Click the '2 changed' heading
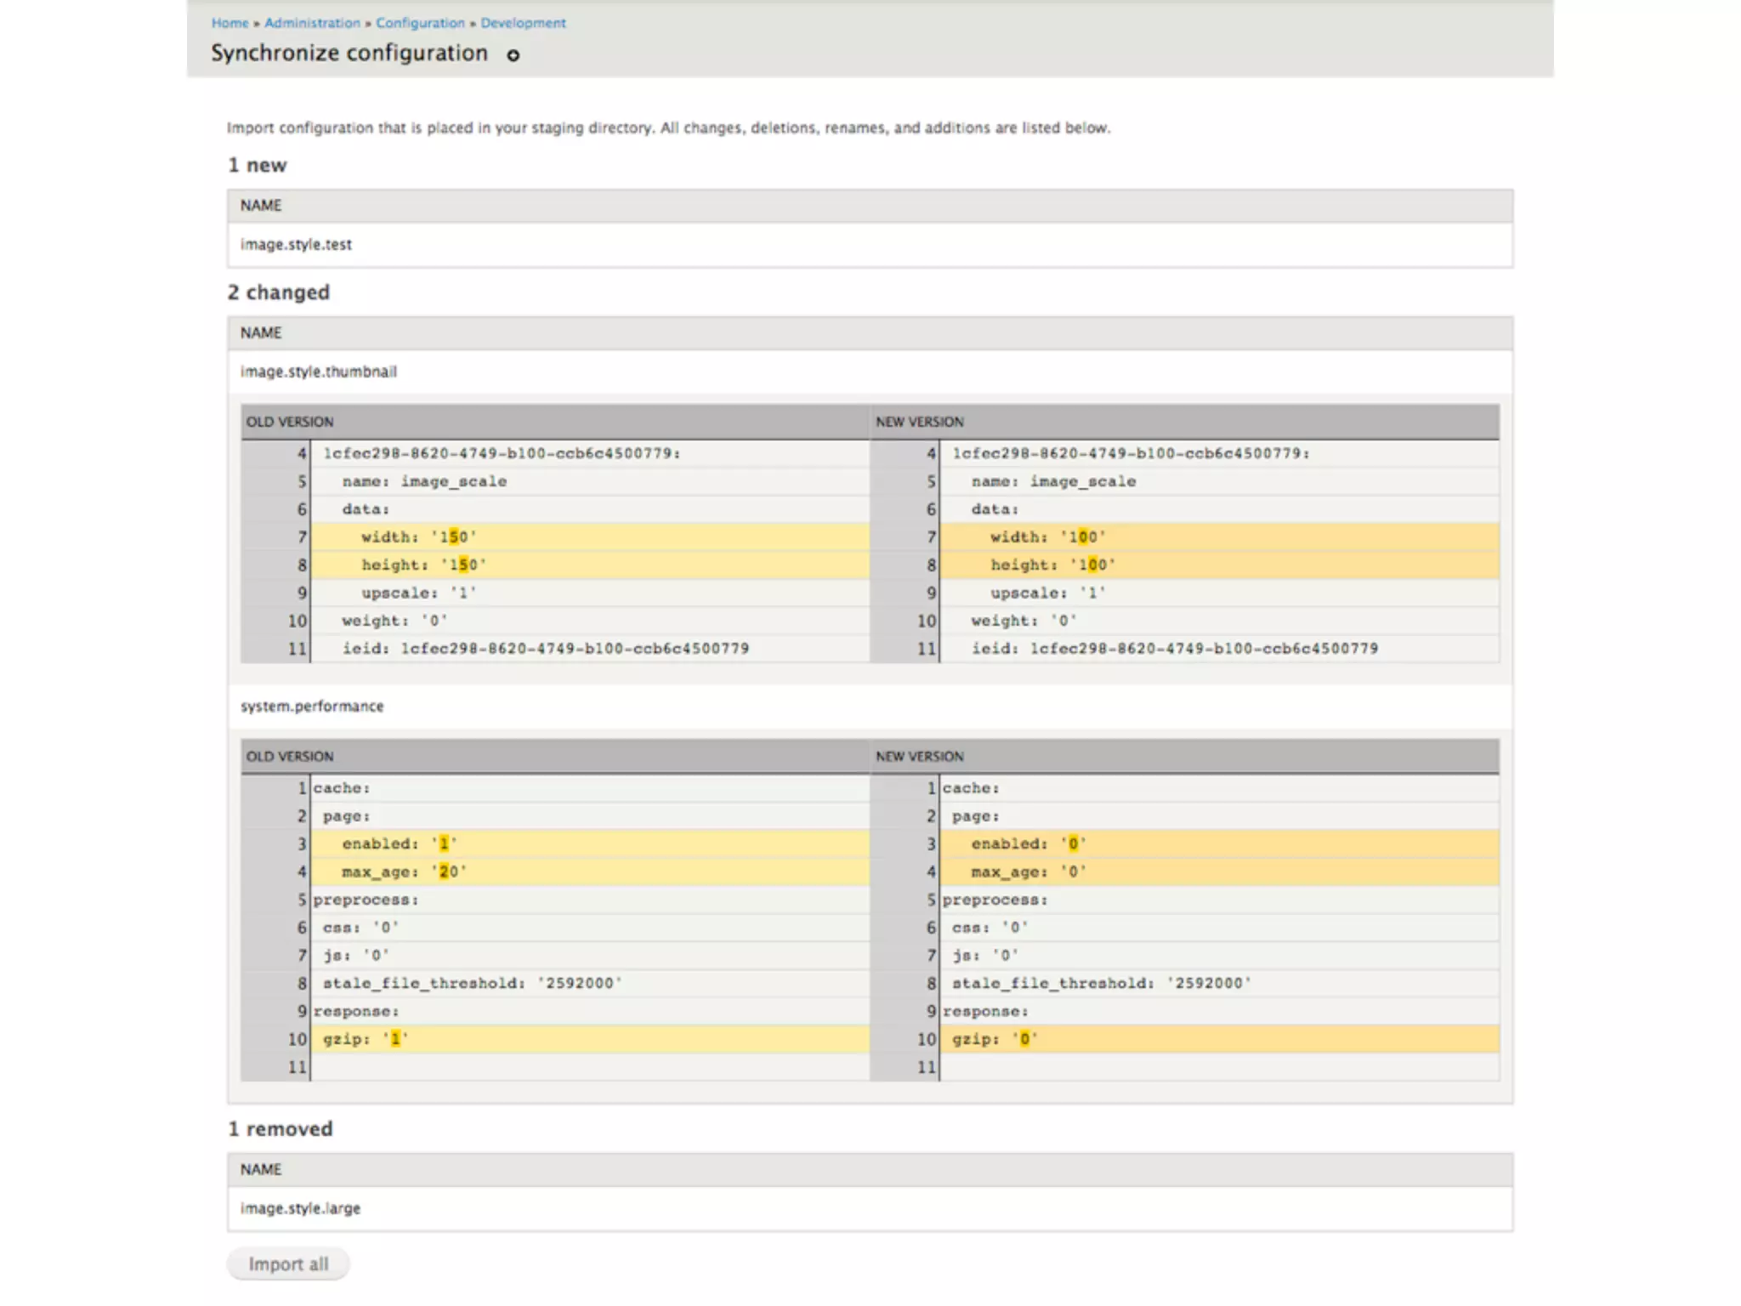 pyautogui.click(x=278, y=292)
